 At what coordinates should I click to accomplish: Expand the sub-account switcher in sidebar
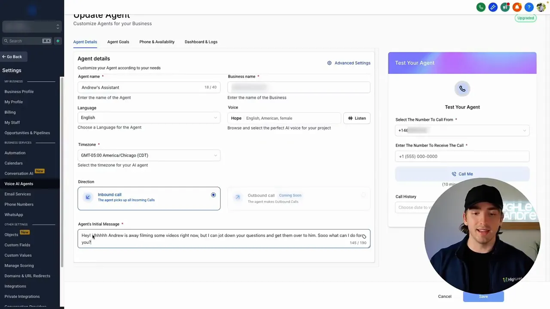(31, 27)
